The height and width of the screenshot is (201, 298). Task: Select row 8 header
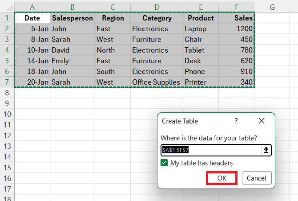click(x=7, y=93)
